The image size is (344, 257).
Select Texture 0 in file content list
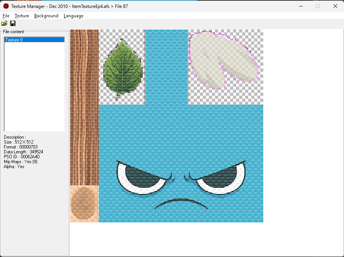34,40
